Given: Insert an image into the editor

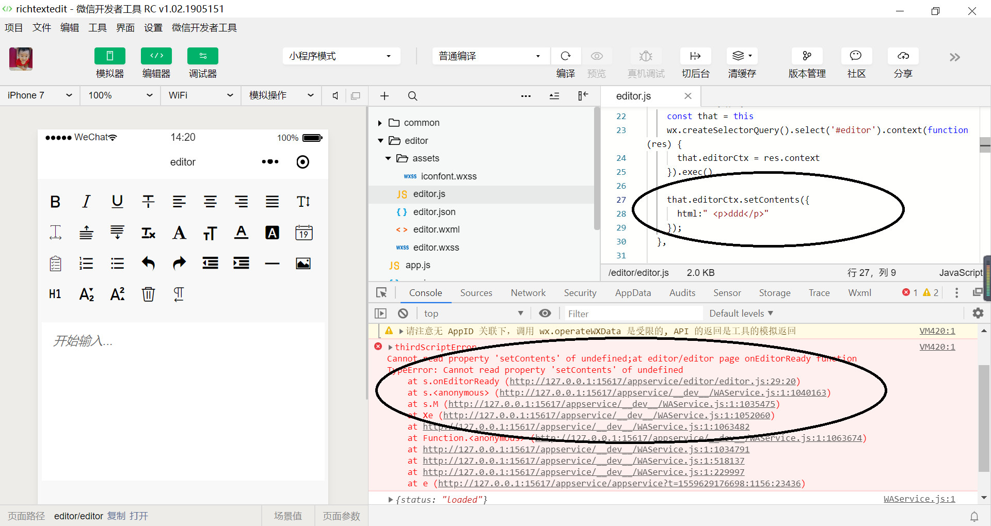Looking at the screenshot, I should pyautogui.click(x=303, y=264).
